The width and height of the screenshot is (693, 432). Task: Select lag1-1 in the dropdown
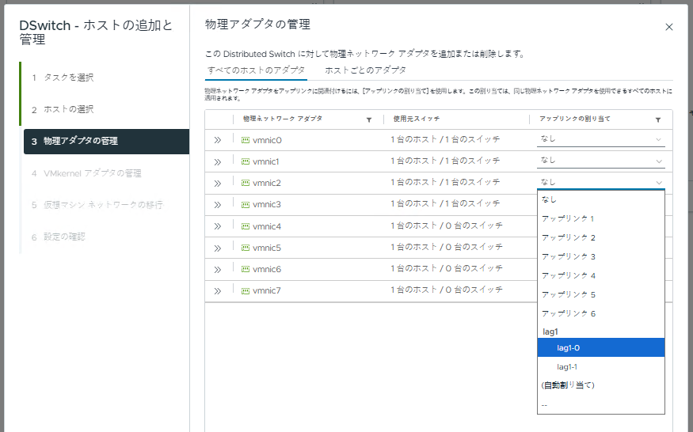click(x=601, y=366)
